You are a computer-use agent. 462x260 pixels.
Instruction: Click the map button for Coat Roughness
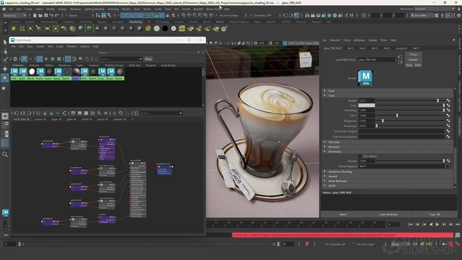pos(448,121)
